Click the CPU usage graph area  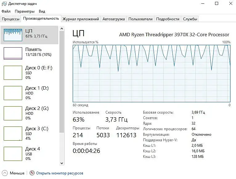click(151, 73)
